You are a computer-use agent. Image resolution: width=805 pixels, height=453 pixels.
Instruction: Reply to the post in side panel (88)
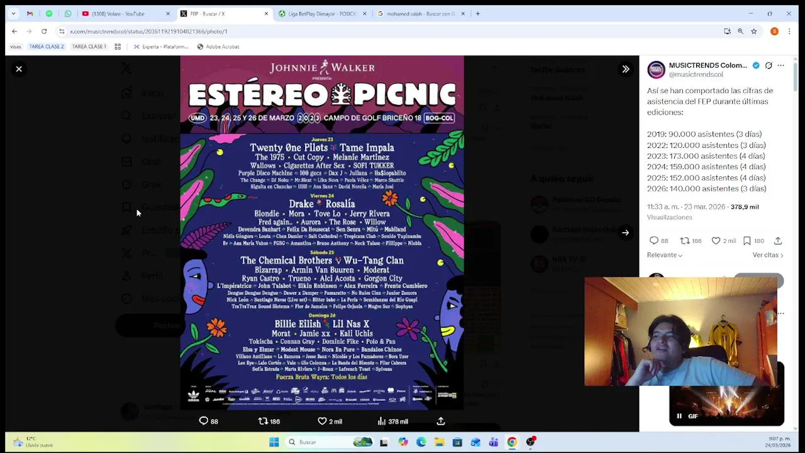(x=658, y=240)
